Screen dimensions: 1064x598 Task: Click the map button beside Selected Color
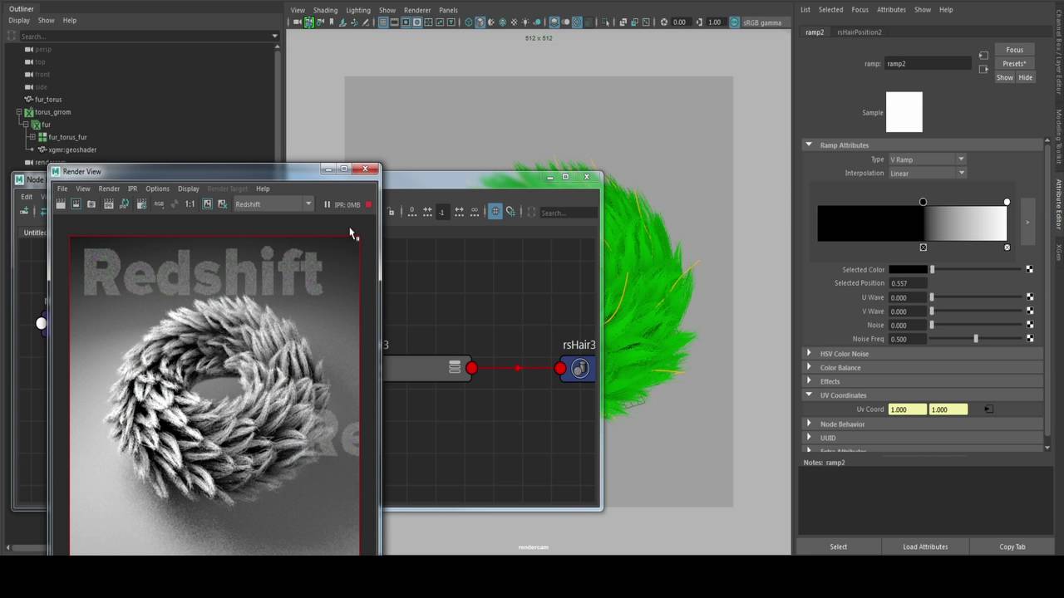click(x=1030, y=269)
